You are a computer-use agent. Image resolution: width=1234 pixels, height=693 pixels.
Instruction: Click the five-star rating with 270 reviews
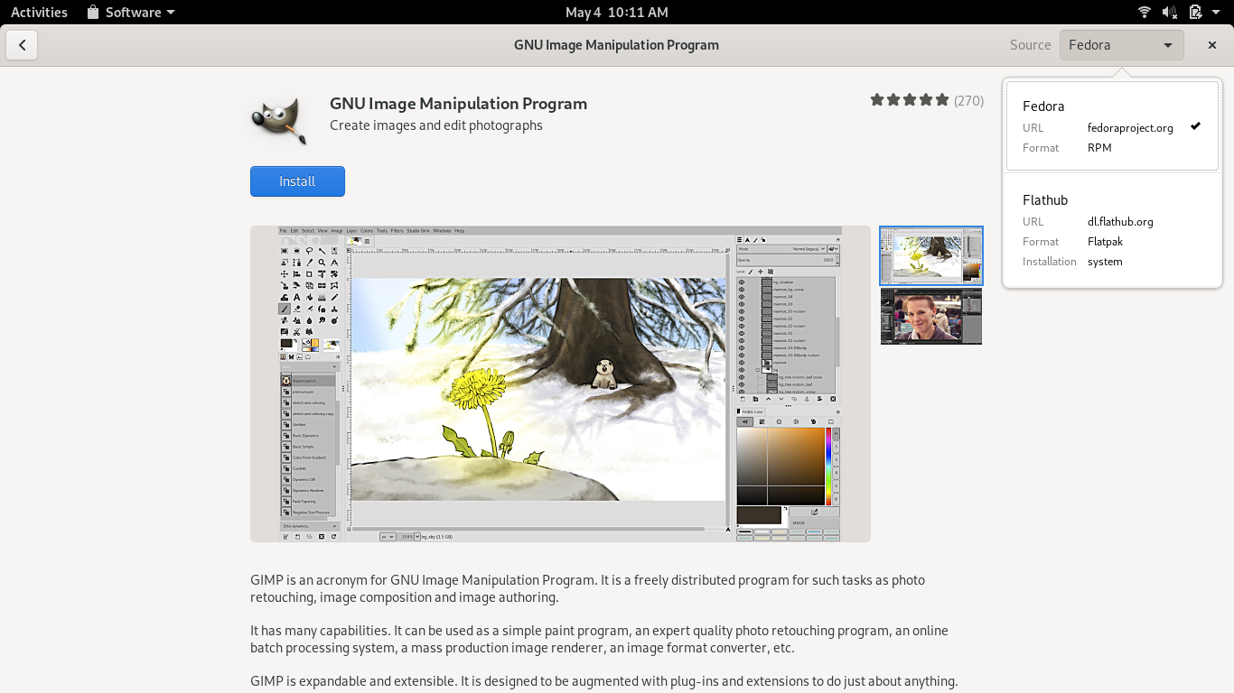click(x=927, y=100)
